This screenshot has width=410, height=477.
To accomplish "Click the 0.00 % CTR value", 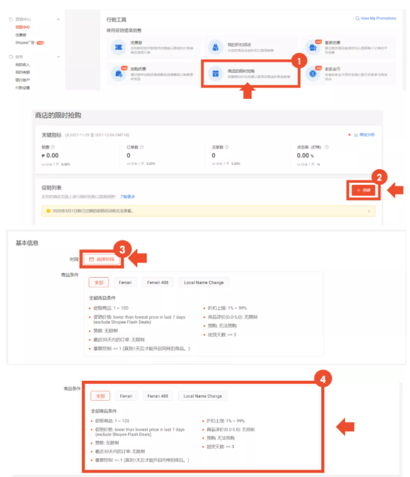I will tap(305, 155).
